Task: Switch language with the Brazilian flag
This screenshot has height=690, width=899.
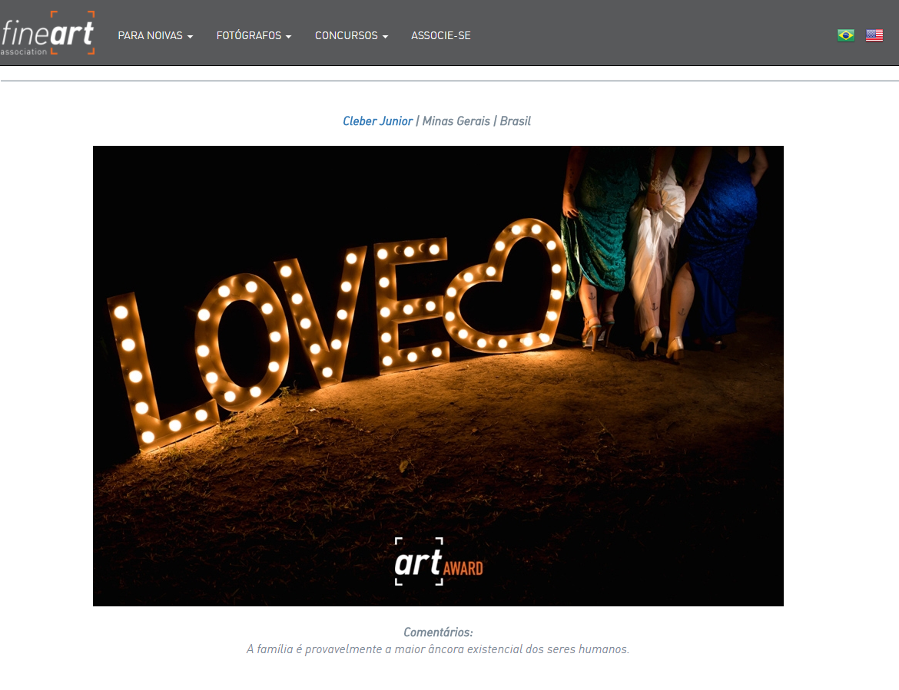Action: 845,35
